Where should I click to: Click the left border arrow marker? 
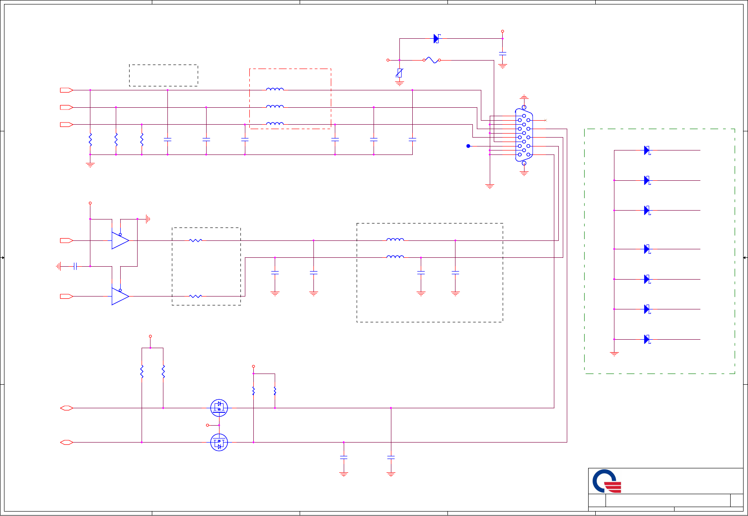[3, 258]
